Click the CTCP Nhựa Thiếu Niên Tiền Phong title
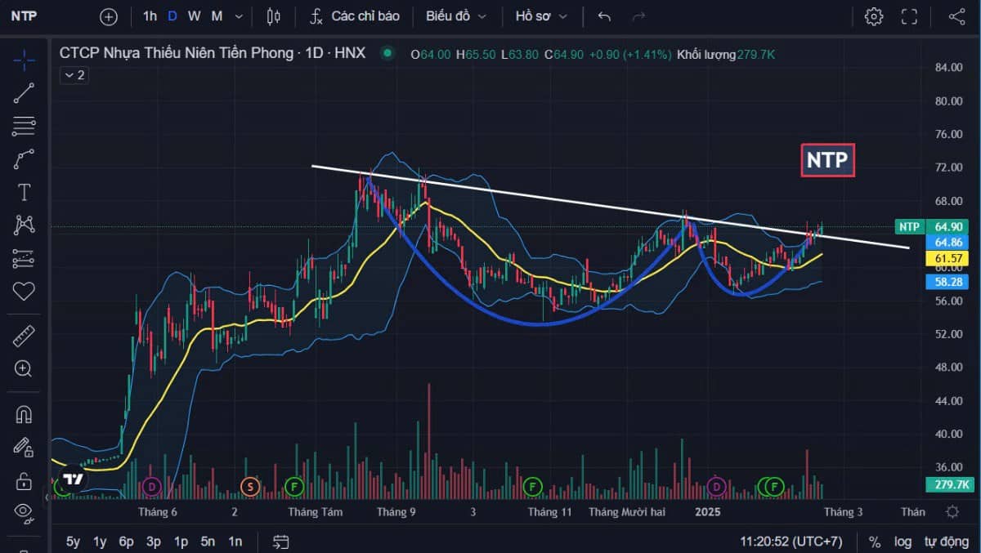Screen dimensions: 981x553 213,53
